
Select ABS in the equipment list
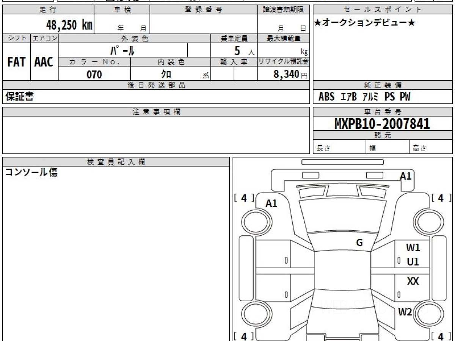coord(326,97)
